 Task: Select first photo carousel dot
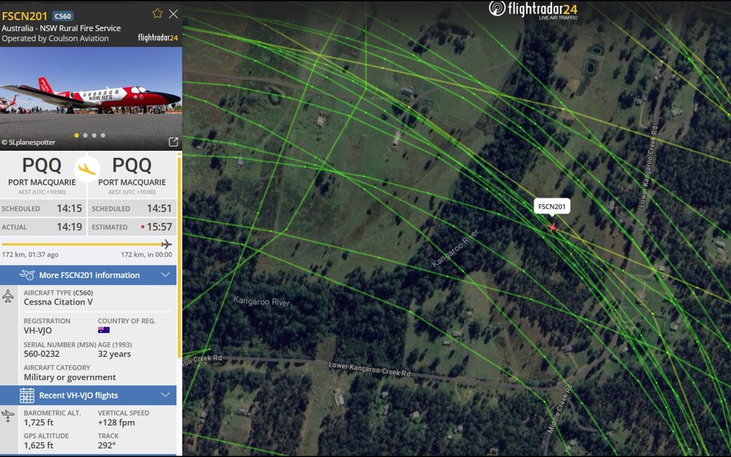pos(77,135)
